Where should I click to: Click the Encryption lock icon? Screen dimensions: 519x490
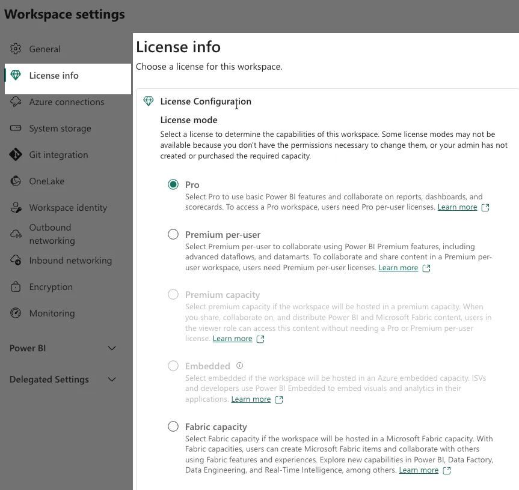pos(16,286)
